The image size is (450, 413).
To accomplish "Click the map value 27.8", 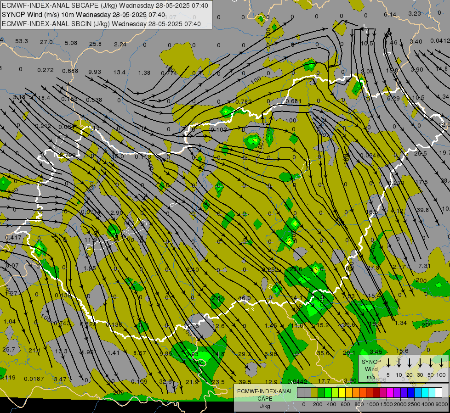I will point(373,268).
